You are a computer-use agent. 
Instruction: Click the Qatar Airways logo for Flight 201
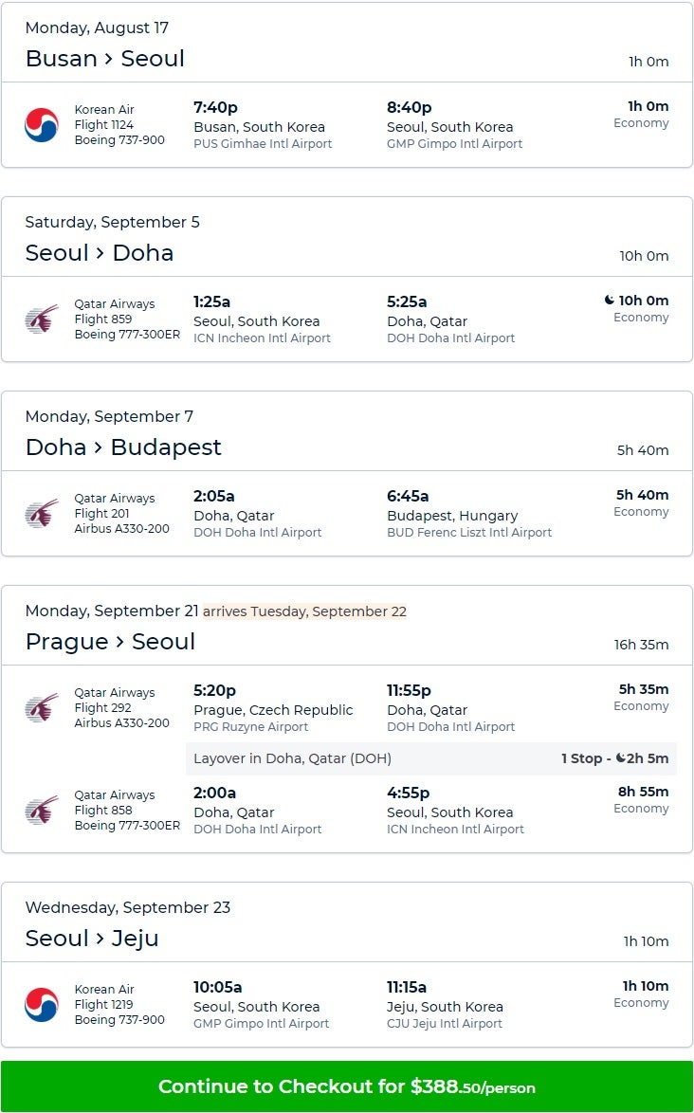(x=42, y=514)
